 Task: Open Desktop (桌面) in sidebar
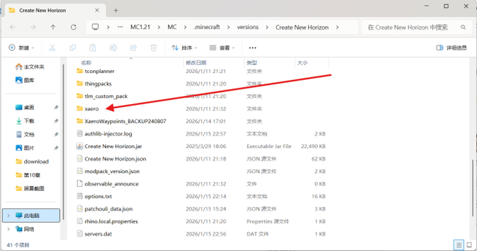point(25,108)
